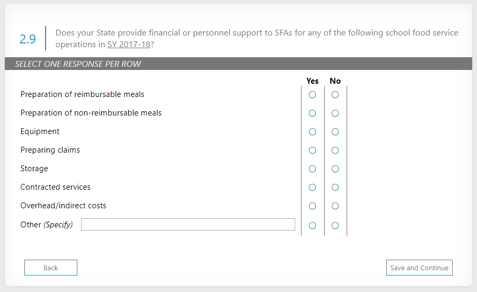
Task: Select No for Preparing claims
Action: pos(335,151)
